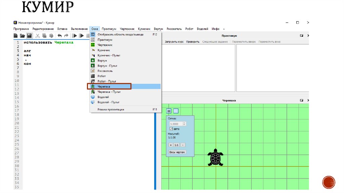Click the New program file icon
Viewport: 344px width, 193px height.
(15, 36)
